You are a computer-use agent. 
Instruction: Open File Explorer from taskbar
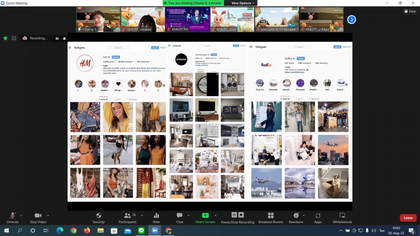pyautogui.click(x=100, y=230)
